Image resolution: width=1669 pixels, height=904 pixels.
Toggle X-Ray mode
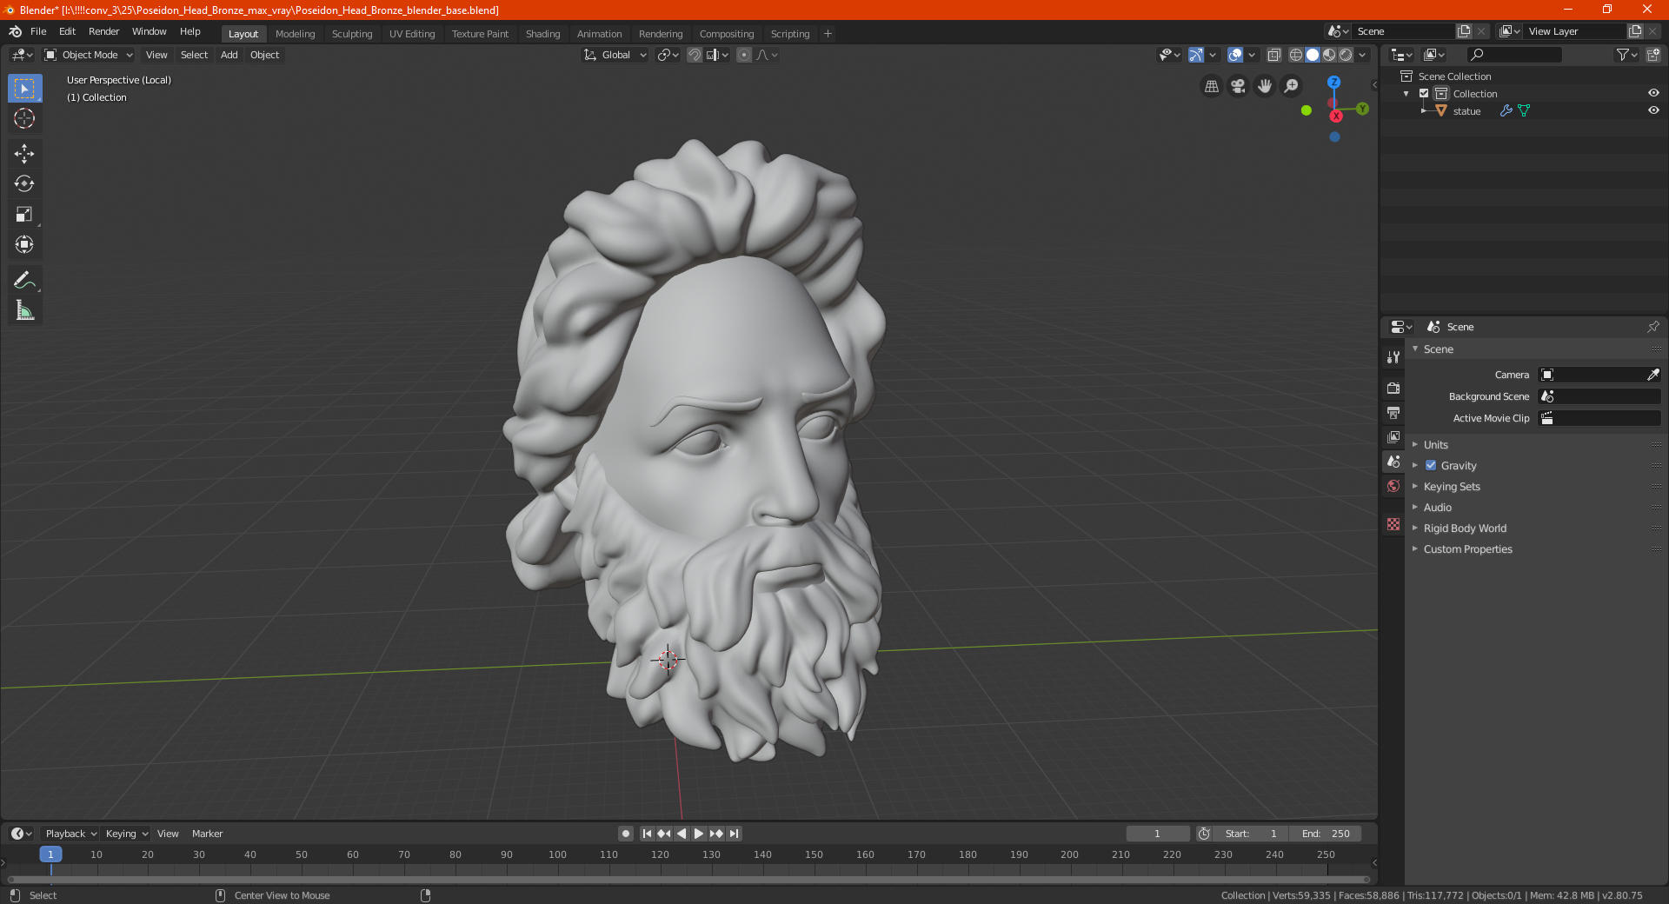(1273, 55)
